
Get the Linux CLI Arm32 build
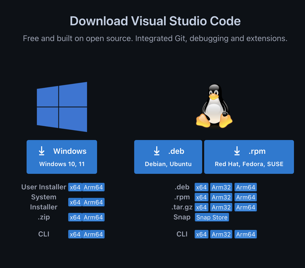pos(221,234)
